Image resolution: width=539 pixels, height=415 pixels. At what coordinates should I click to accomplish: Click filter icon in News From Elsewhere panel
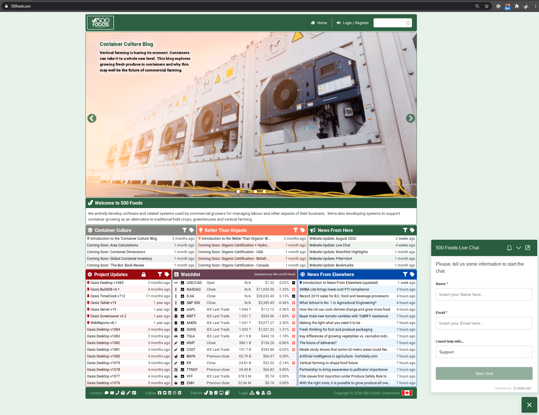click(405, 274)
